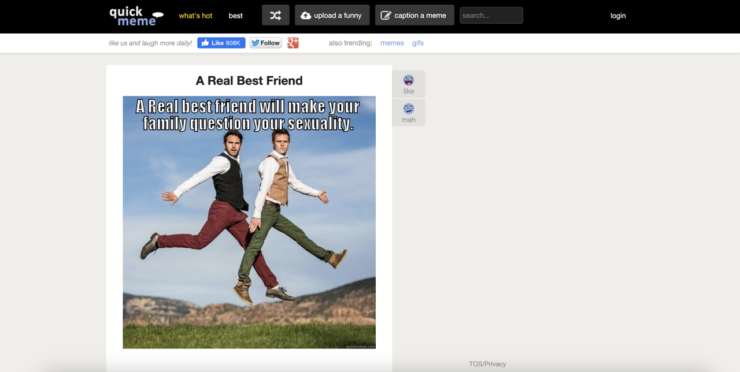Select the caption a meme button
The height and width of the screenshot is (372, 740).
415,16
